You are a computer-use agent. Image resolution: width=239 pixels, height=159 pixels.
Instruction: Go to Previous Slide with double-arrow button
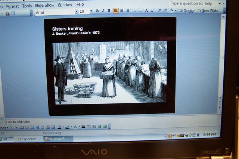coord(220,102)
